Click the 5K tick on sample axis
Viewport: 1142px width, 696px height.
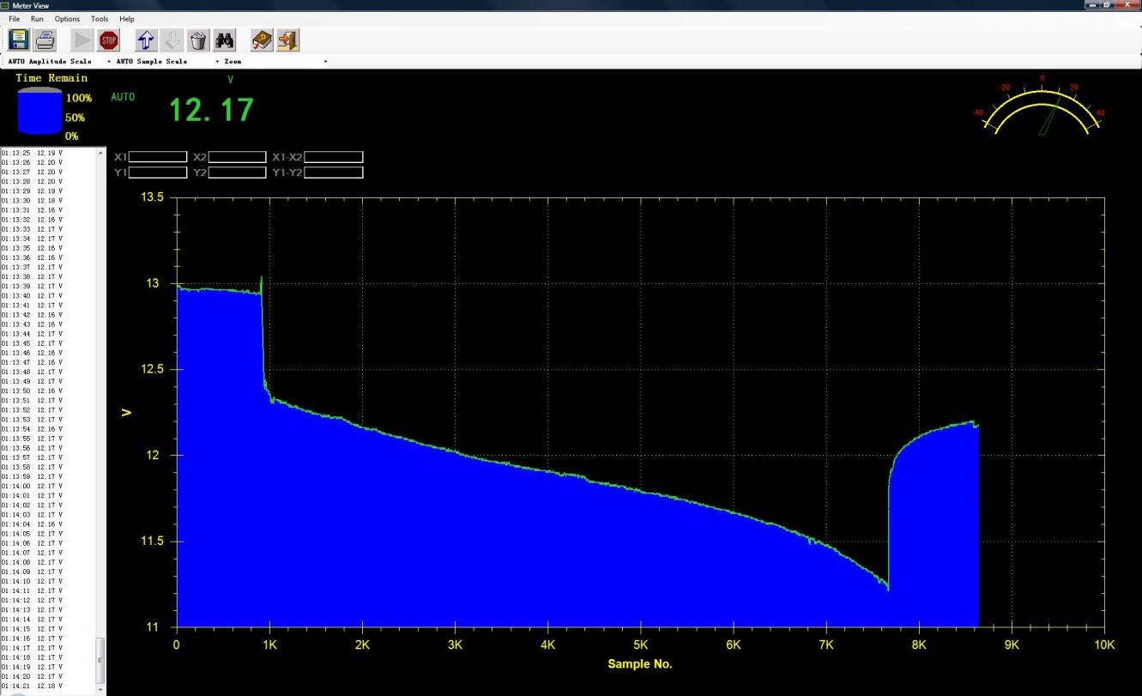pyautogui.click(x=640, y=644)
